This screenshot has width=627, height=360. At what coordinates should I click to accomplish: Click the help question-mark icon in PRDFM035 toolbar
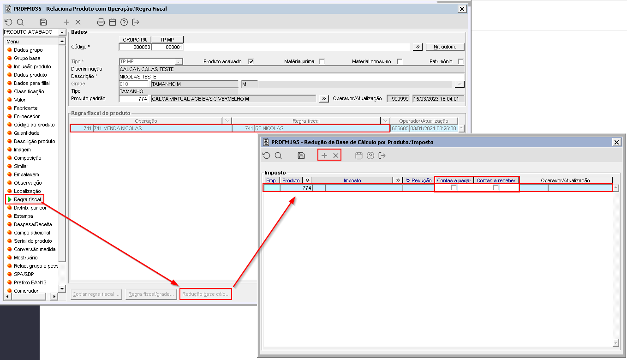[124, 22]
